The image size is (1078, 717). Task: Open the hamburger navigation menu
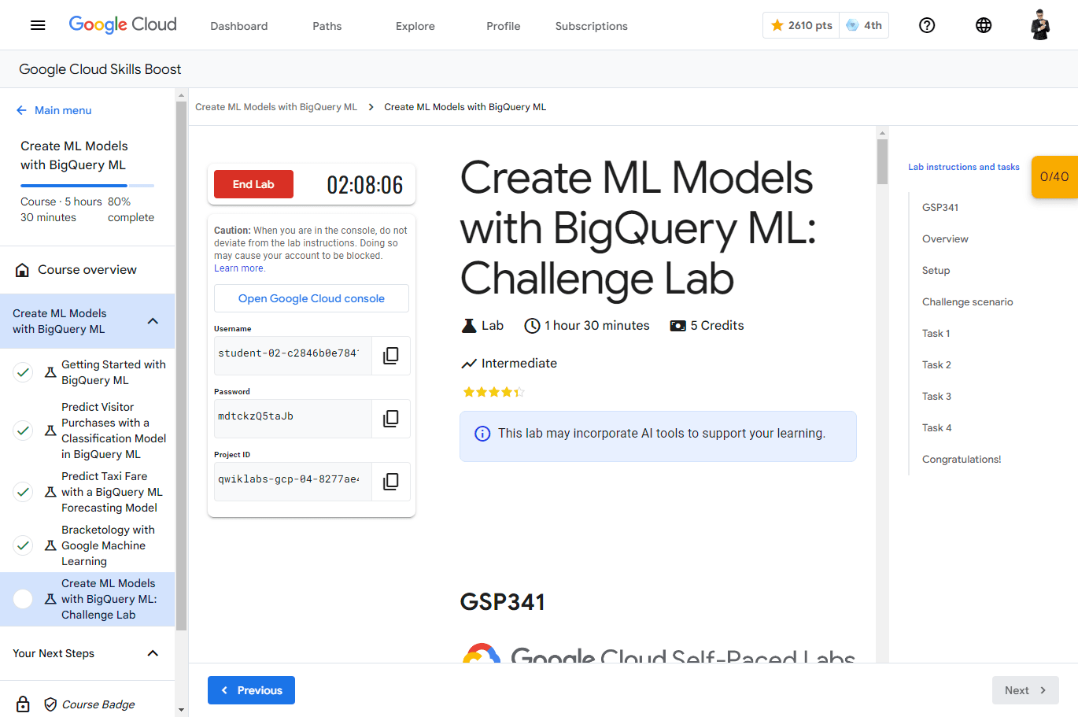[38, 25]
